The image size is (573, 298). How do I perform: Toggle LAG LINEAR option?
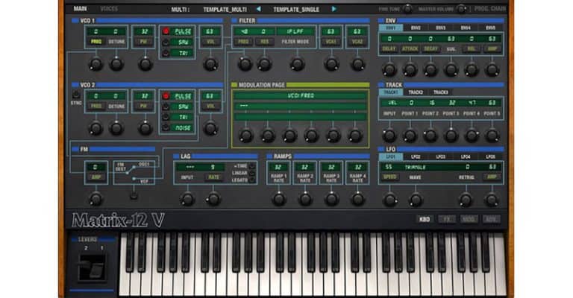[x=251, y=174]
